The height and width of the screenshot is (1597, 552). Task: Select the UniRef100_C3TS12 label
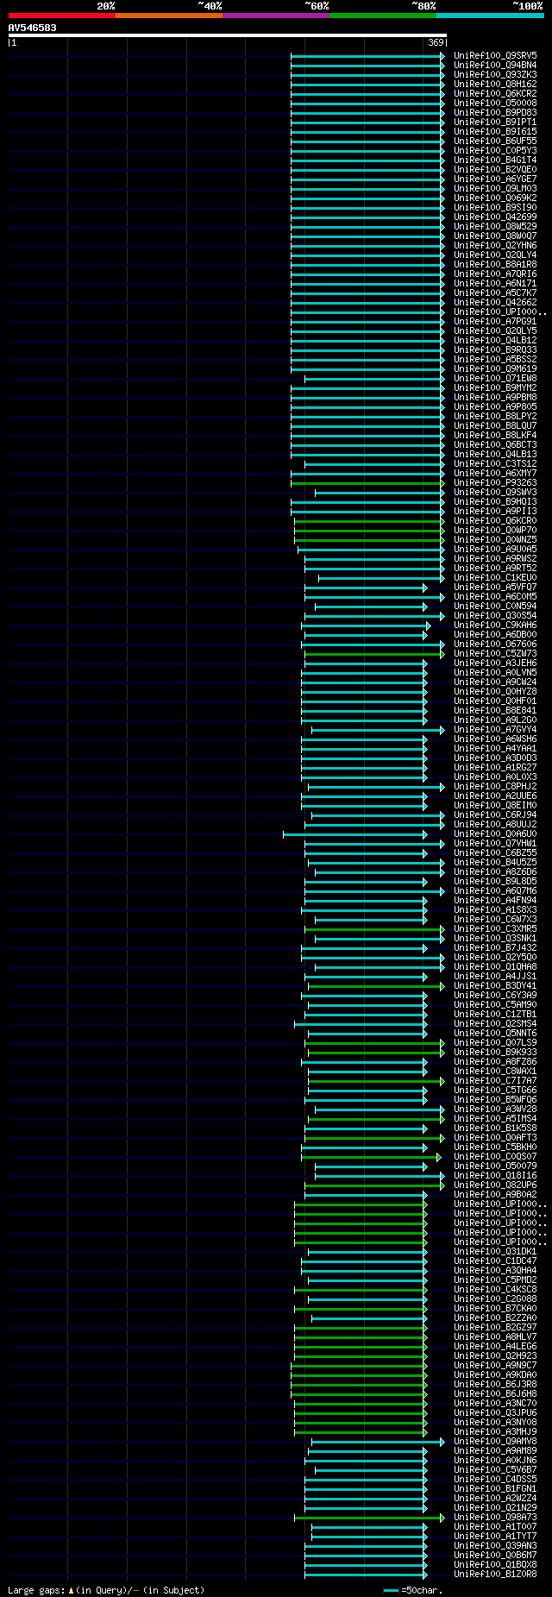tap(495, 463)
